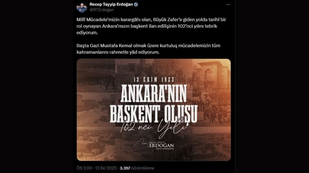Click the ANKARA'NIN title text in image

(154, 94)
